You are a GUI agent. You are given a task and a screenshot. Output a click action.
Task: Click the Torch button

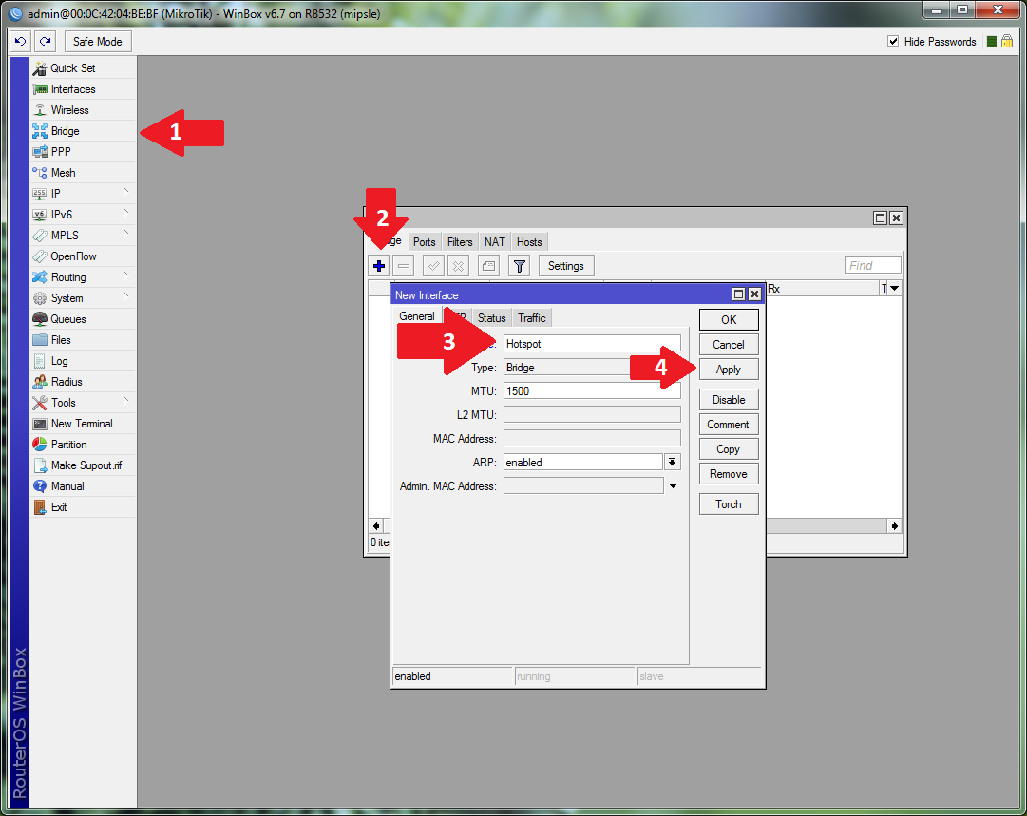coord(729,504)
